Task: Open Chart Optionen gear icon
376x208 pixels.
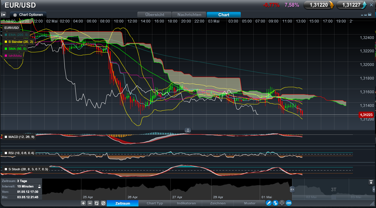Action: pyautogui.click(x=15, y=15)
